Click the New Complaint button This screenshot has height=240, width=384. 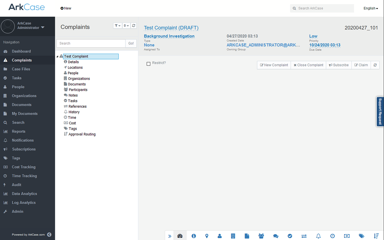pos(274,65)
